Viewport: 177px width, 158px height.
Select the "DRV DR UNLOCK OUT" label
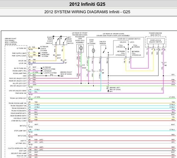pyautogui.click(x=18, y=86)
